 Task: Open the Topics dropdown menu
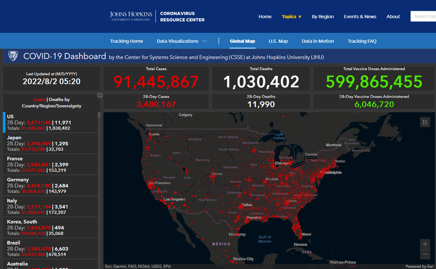click(x=291, y=17)
